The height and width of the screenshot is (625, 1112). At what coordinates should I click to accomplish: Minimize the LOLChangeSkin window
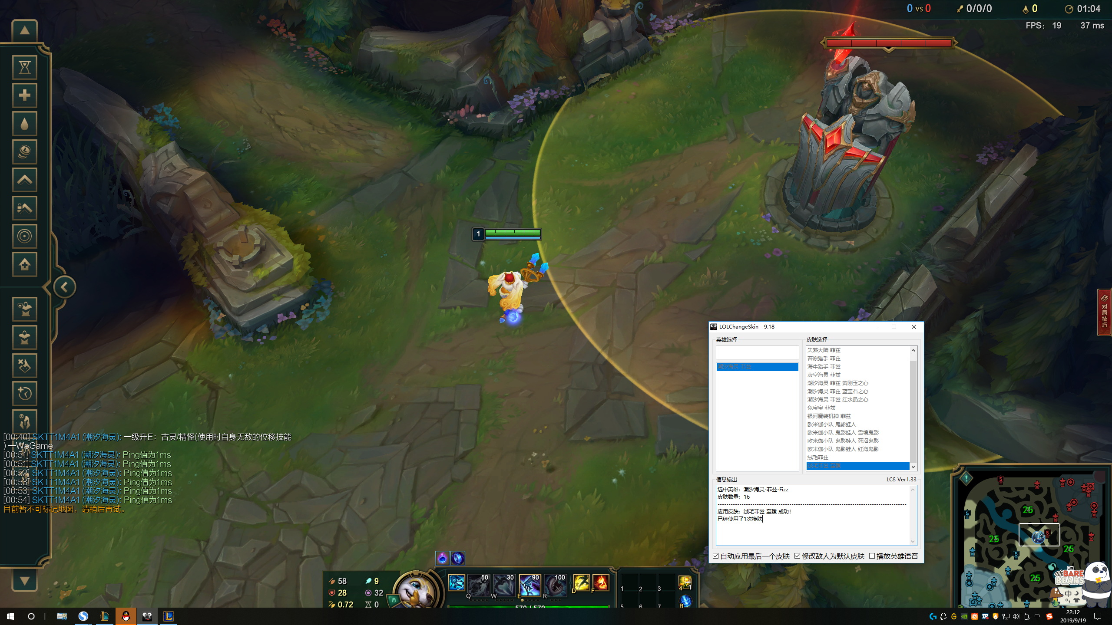[x=874, y=327]
